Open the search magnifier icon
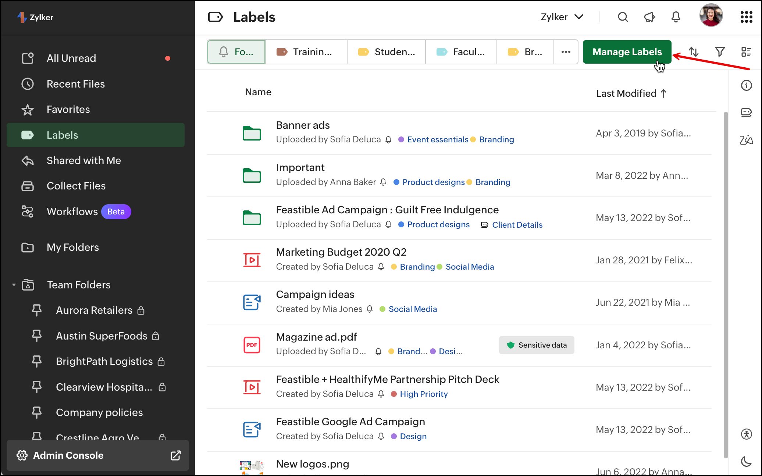Screen dimensions: 762x476 [x=623, y=17]
